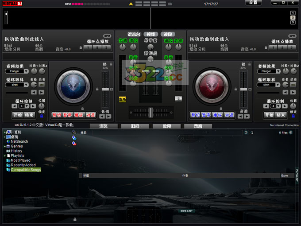Click right deck 对速 sync button

(229, 115)
